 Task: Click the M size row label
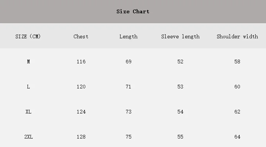[28, 62]
